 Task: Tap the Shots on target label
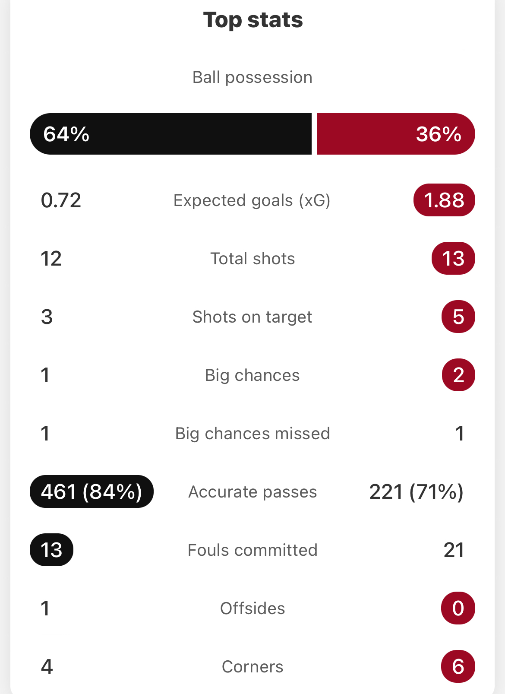pos(252,317)
